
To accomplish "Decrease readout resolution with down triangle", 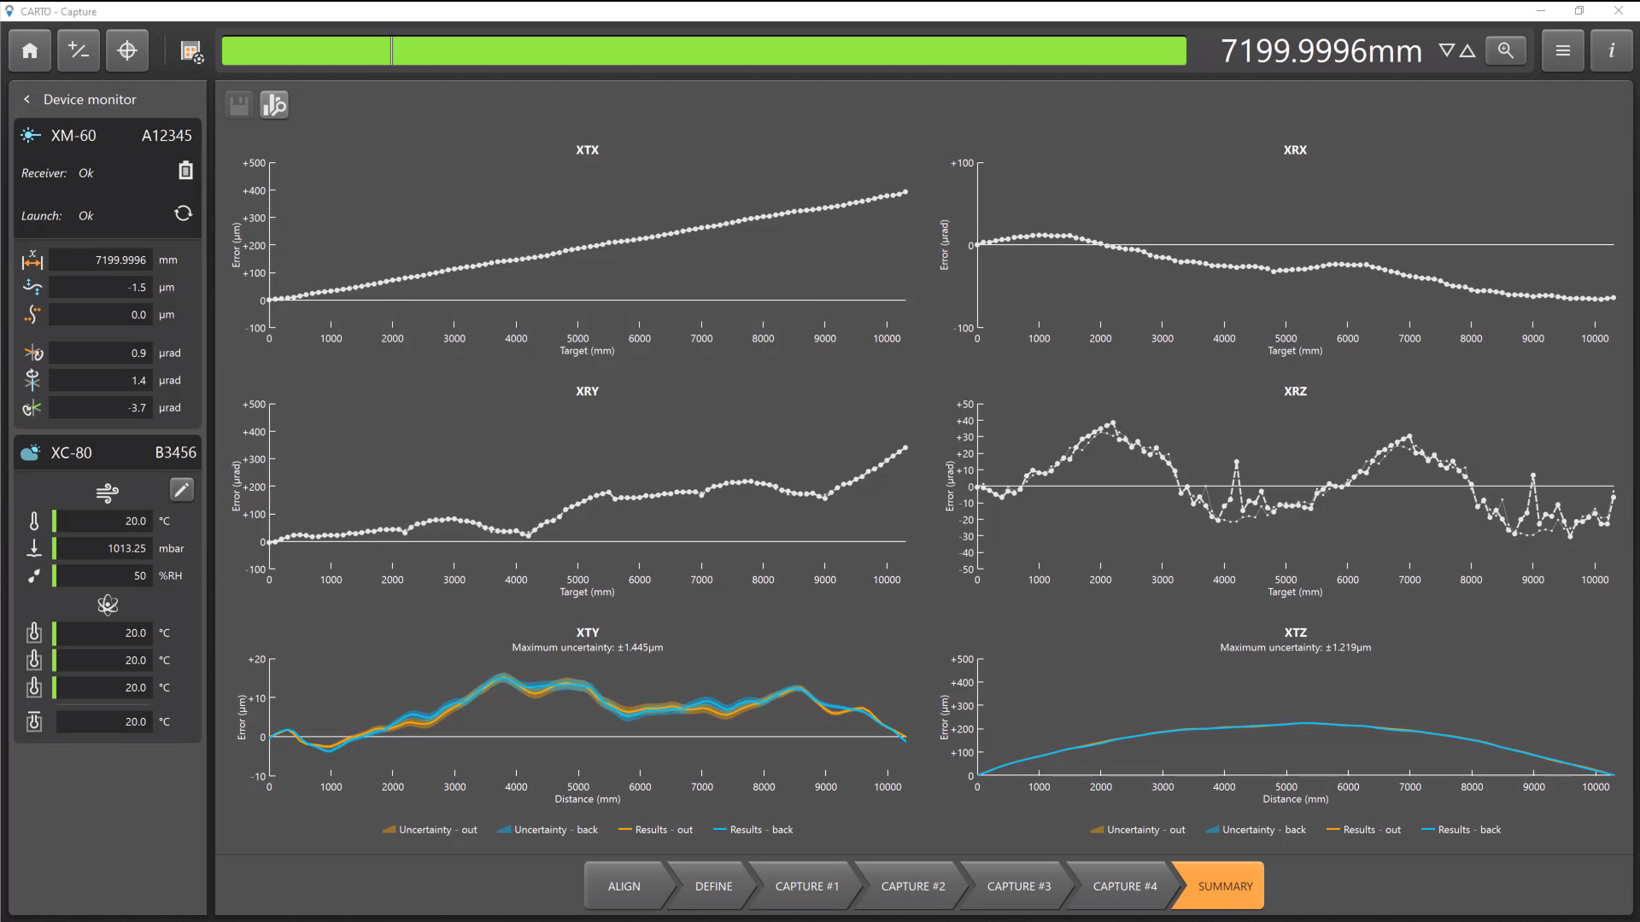I will (x=1446, y=51).
